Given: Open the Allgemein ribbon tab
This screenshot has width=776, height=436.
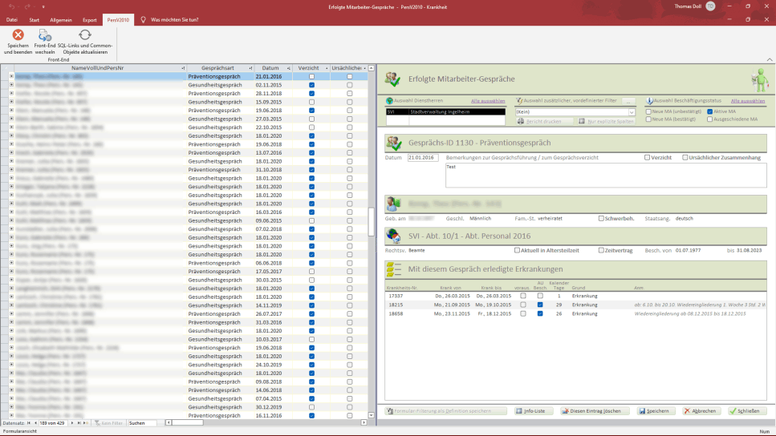Looking at the screenshot, I should [61, 18].
